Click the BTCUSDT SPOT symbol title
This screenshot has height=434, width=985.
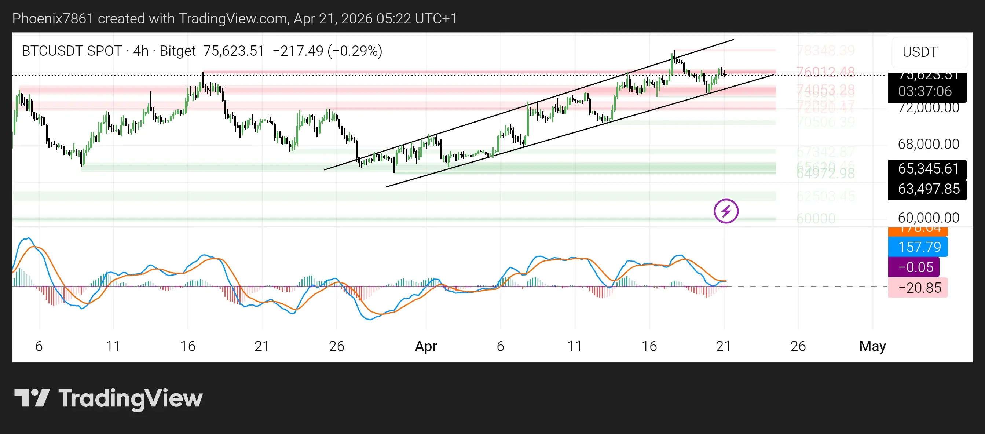(72, 51)
